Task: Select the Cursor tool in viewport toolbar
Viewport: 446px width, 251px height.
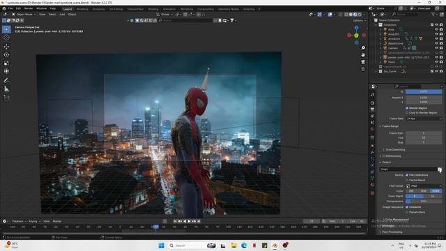Action: coord(6,38)
